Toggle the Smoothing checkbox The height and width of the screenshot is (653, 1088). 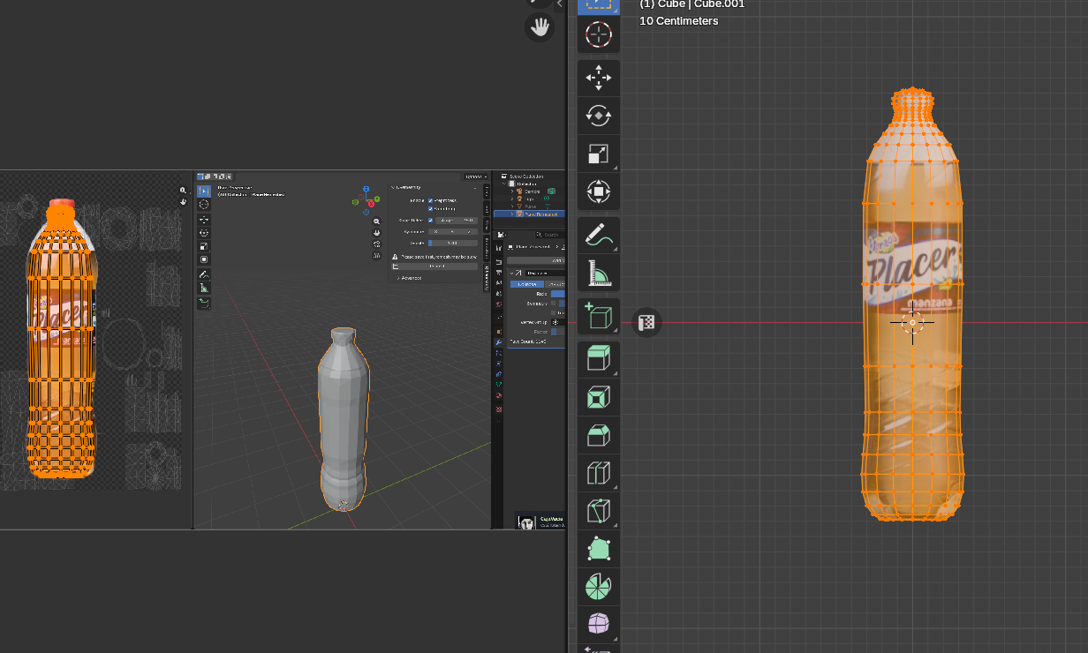click(x=430, y=209)
